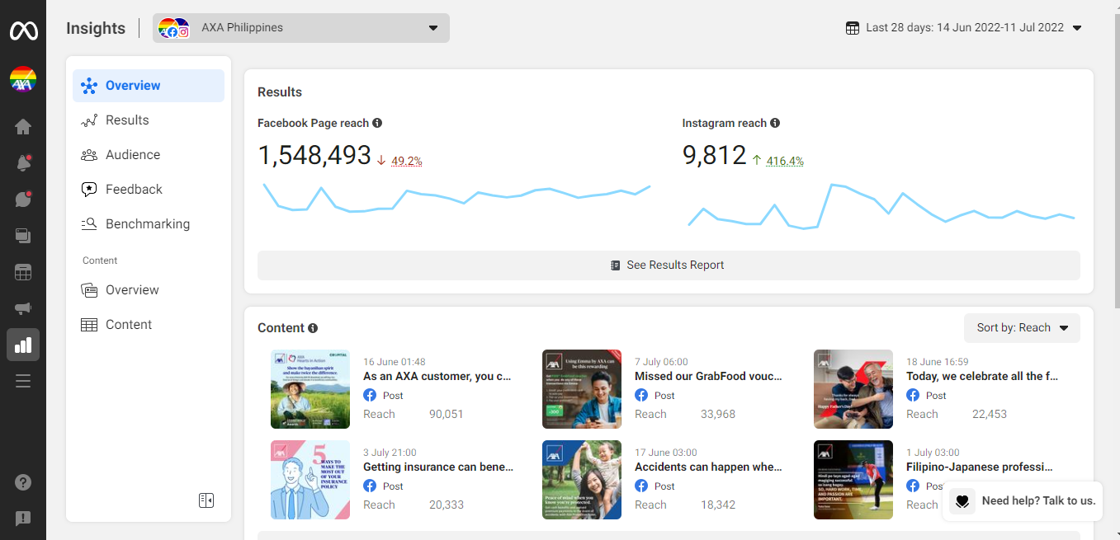Open Overview under Content section
The height and width of the screenshot is (540, 1120).
149,290
